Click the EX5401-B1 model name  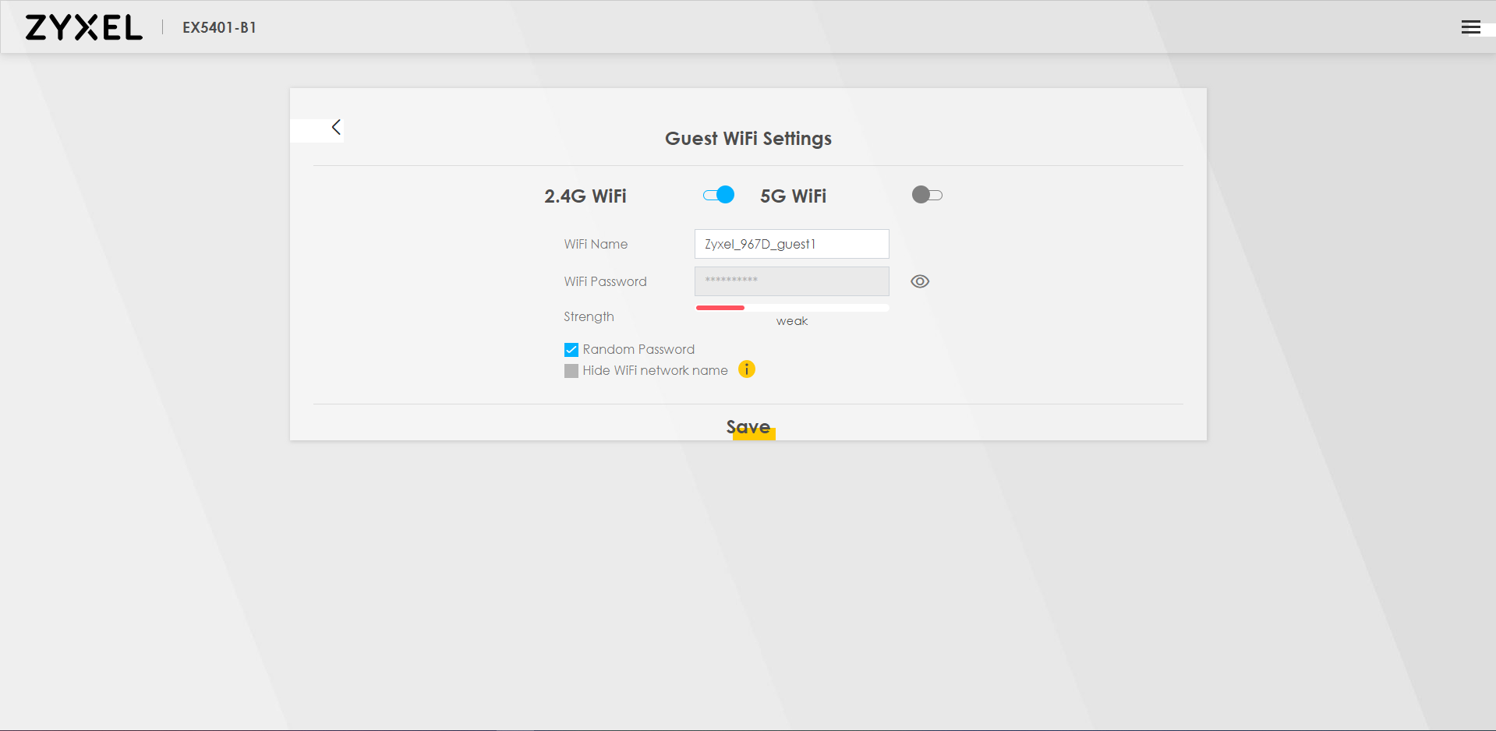pos(219,27)
